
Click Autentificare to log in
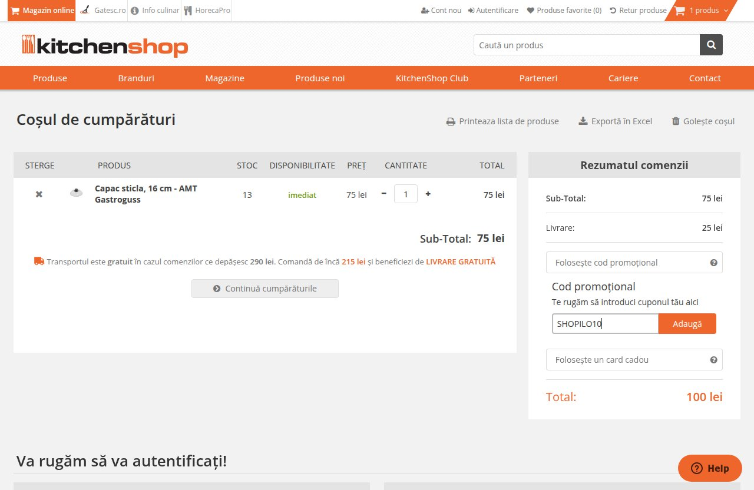493,11
